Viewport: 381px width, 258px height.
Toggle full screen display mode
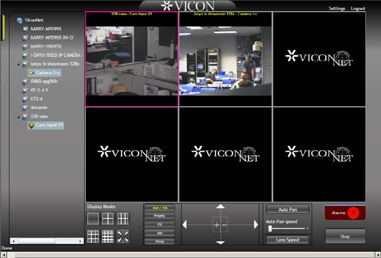(x=123, y=237)
